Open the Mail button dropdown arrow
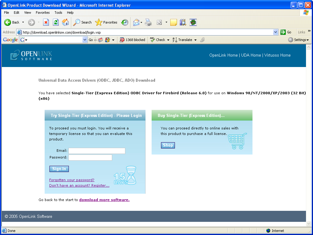 coord(141,22)
